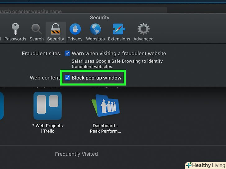Open the Extensions puzzle piece icon
The height and width of the screenshot is (169, 226).
pos(119,29)
